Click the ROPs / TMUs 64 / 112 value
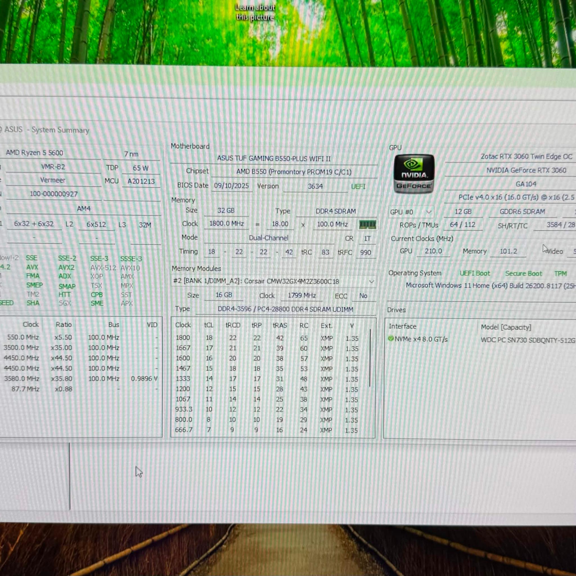Viewport: 576px width, 576px height. point(463,225)
